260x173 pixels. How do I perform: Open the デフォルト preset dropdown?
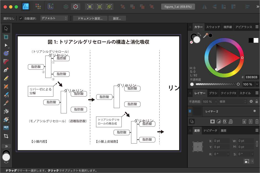click(54, 18)
